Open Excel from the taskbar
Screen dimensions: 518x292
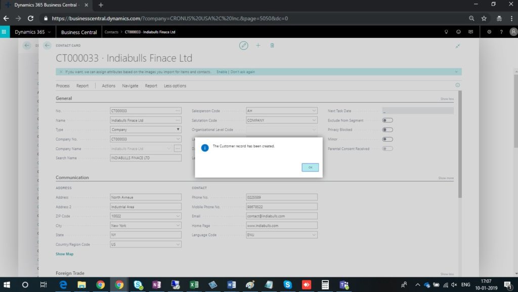click(x=194, y=284)
